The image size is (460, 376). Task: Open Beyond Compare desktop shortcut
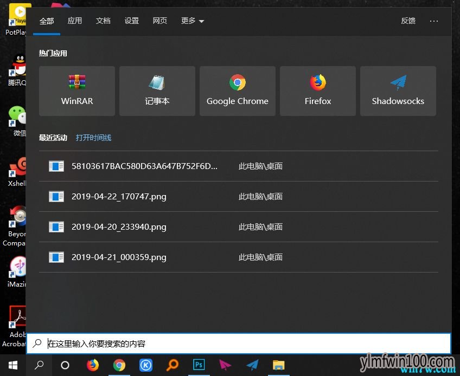(14, 226)
